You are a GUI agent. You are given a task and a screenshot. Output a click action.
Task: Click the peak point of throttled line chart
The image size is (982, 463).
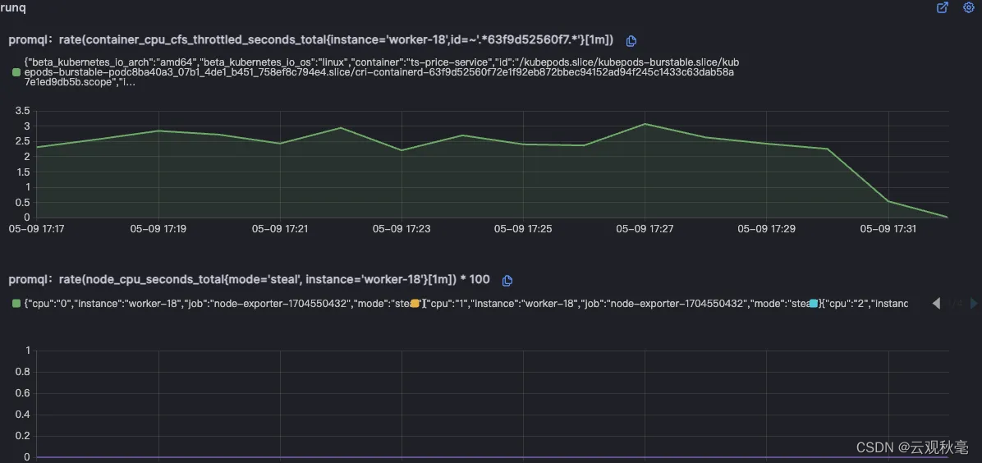click(645, 124)
